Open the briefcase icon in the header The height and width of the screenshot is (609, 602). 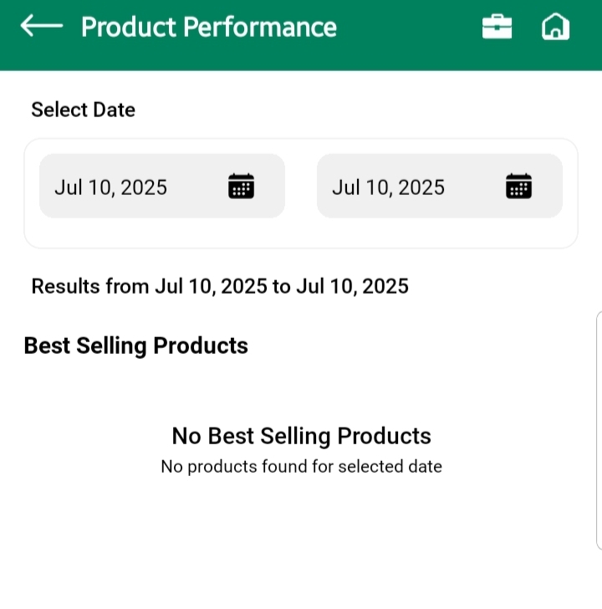(x=497, y=27)
